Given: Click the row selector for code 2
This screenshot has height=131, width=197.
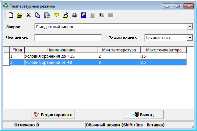Looking at the screenshot, I should pyautogui.click(x=7, y=62).
